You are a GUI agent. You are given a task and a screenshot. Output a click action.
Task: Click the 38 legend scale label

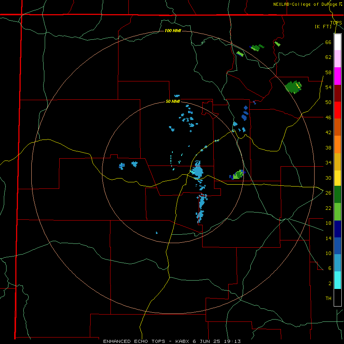coord(328,148)
